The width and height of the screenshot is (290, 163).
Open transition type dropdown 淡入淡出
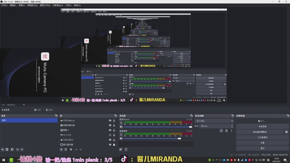click(214, 121)
